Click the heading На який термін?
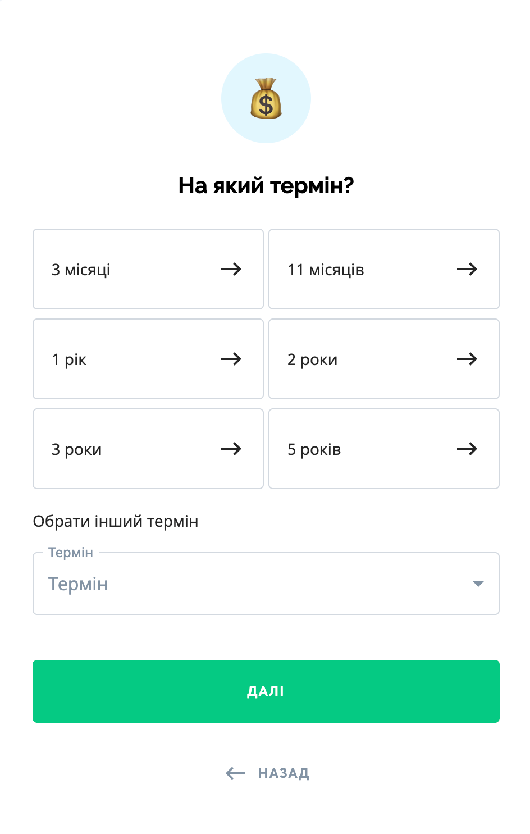530x834 pixels. pyautogui.click(x=266, y=185)
